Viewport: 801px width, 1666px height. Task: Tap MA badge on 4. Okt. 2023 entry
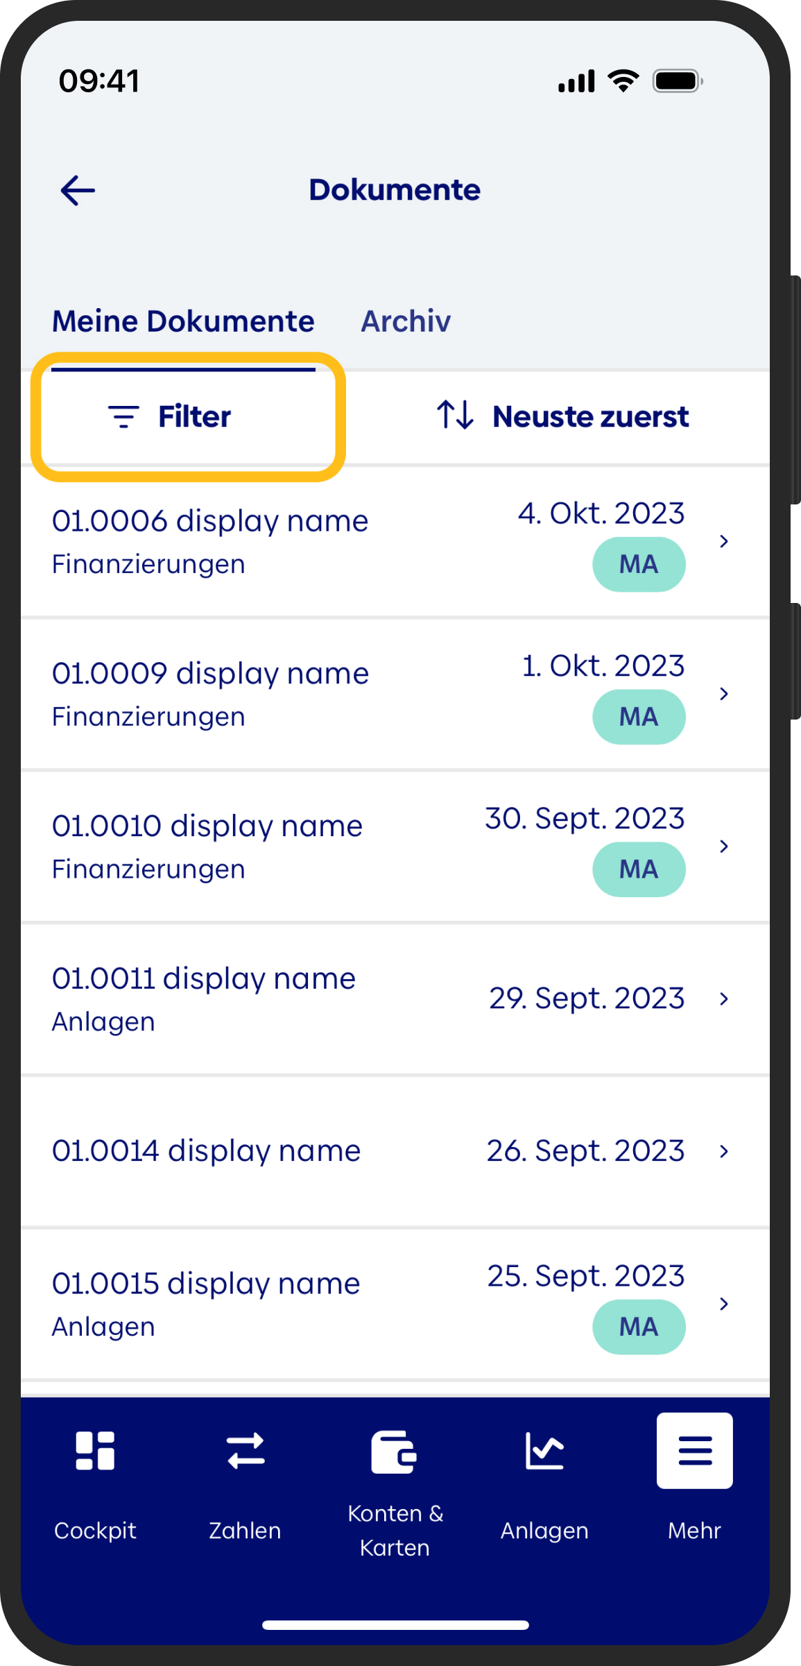tap(639, 564)
